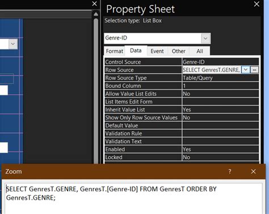Viewport: 269px width, 214px height.
Task: Switch to the Format tab
Action: pyautogui.click(x=115, y=51)
